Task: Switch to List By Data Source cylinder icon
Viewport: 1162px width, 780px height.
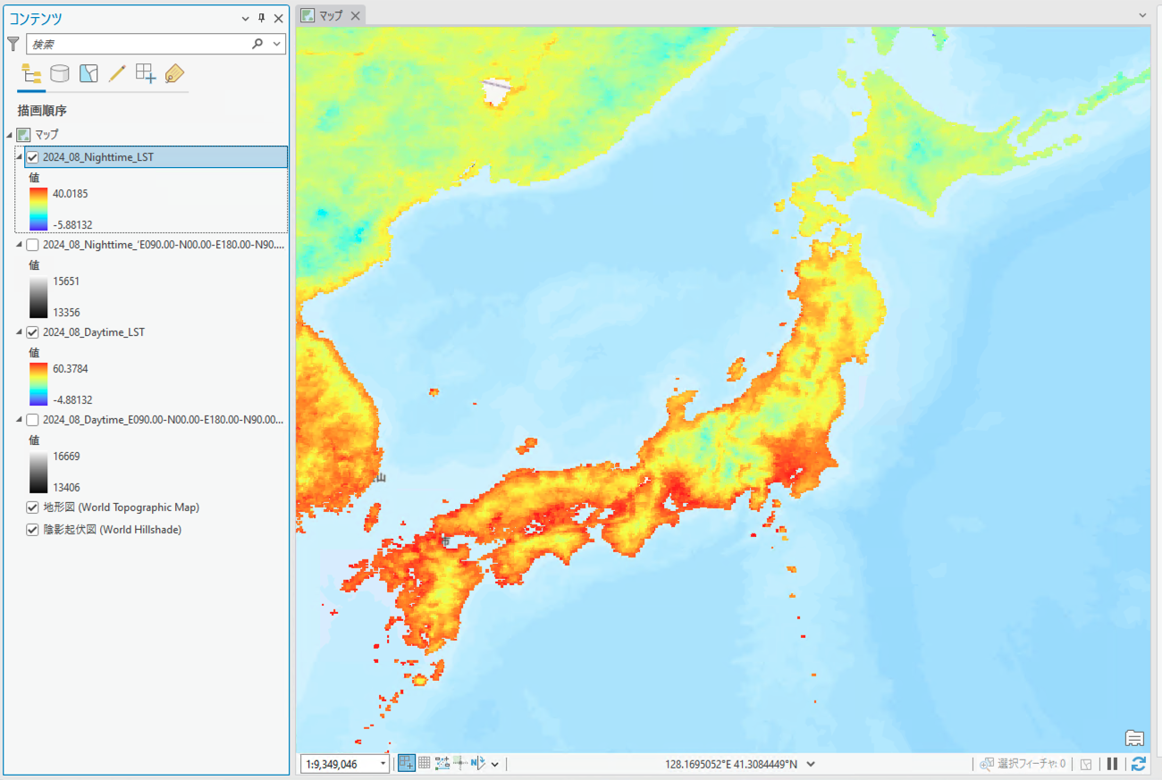Action: coord(60,73)
